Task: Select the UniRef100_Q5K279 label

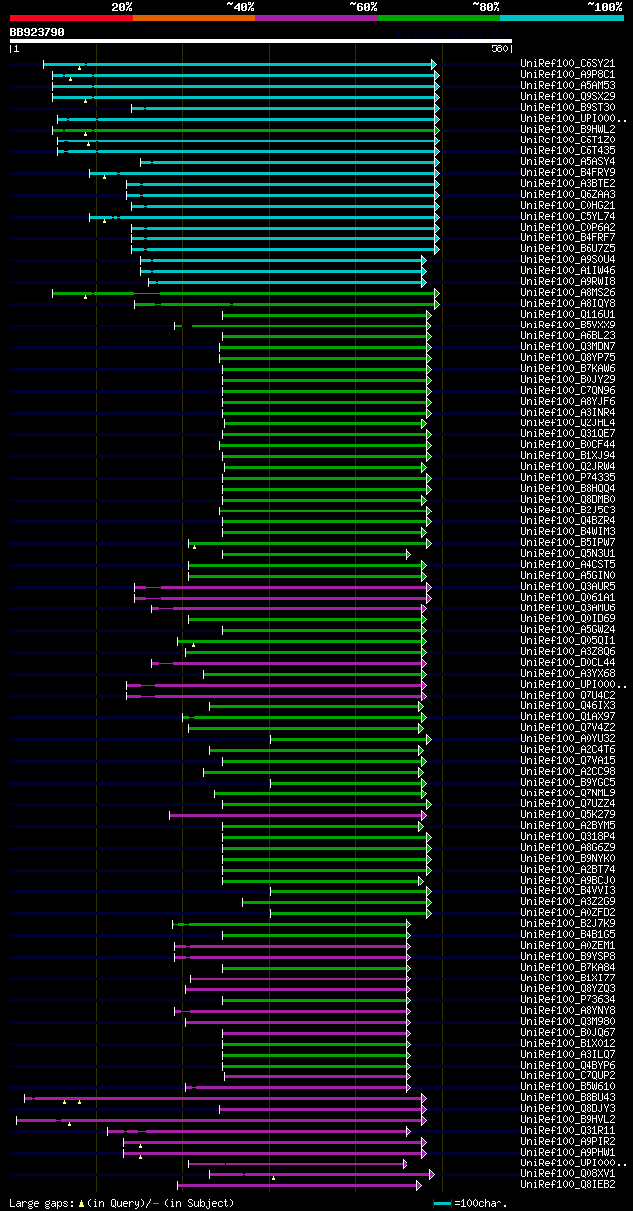Action: [568, 814]
